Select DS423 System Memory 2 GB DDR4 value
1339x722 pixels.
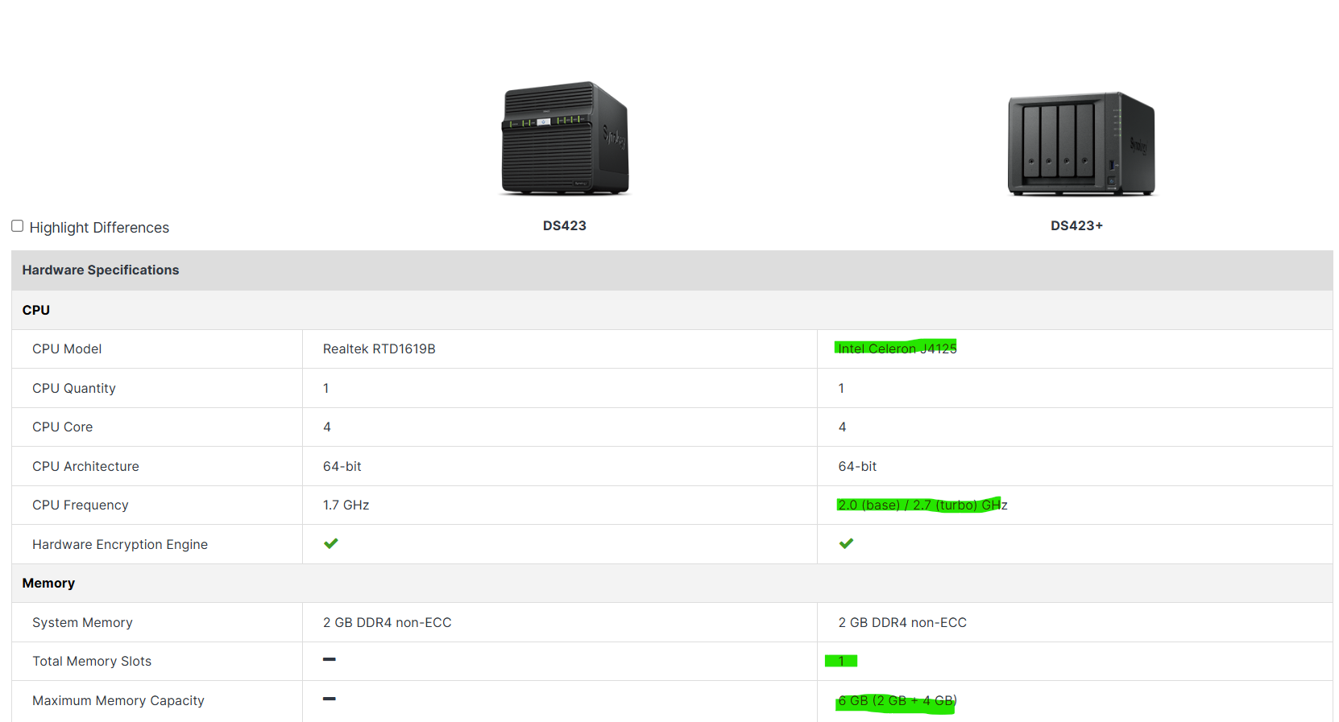pos(388,623)
